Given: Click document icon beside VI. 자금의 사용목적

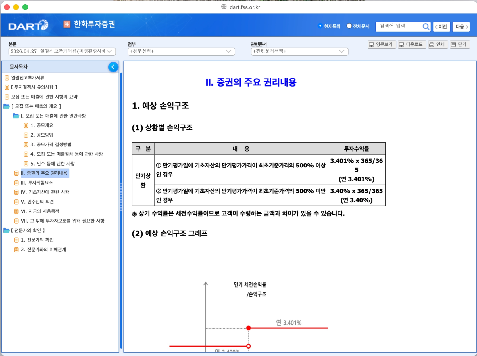Looking at the screenshot, I should 16,211.
